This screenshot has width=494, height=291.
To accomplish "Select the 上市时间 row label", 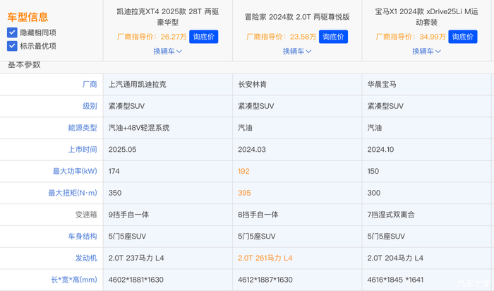I will [81, 150].
